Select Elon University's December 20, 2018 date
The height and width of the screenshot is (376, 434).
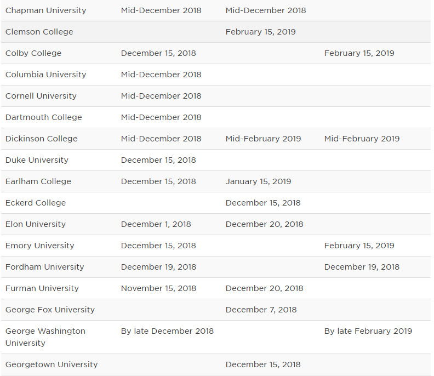[264, 224]
